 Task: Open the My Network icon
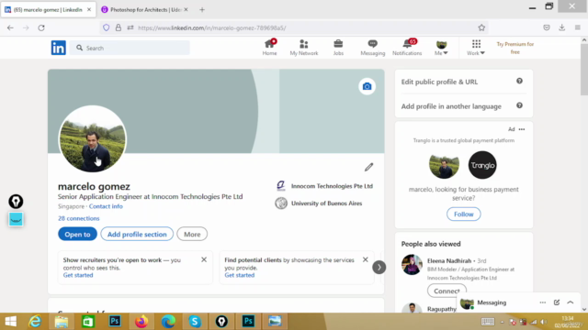pos(304,48)
